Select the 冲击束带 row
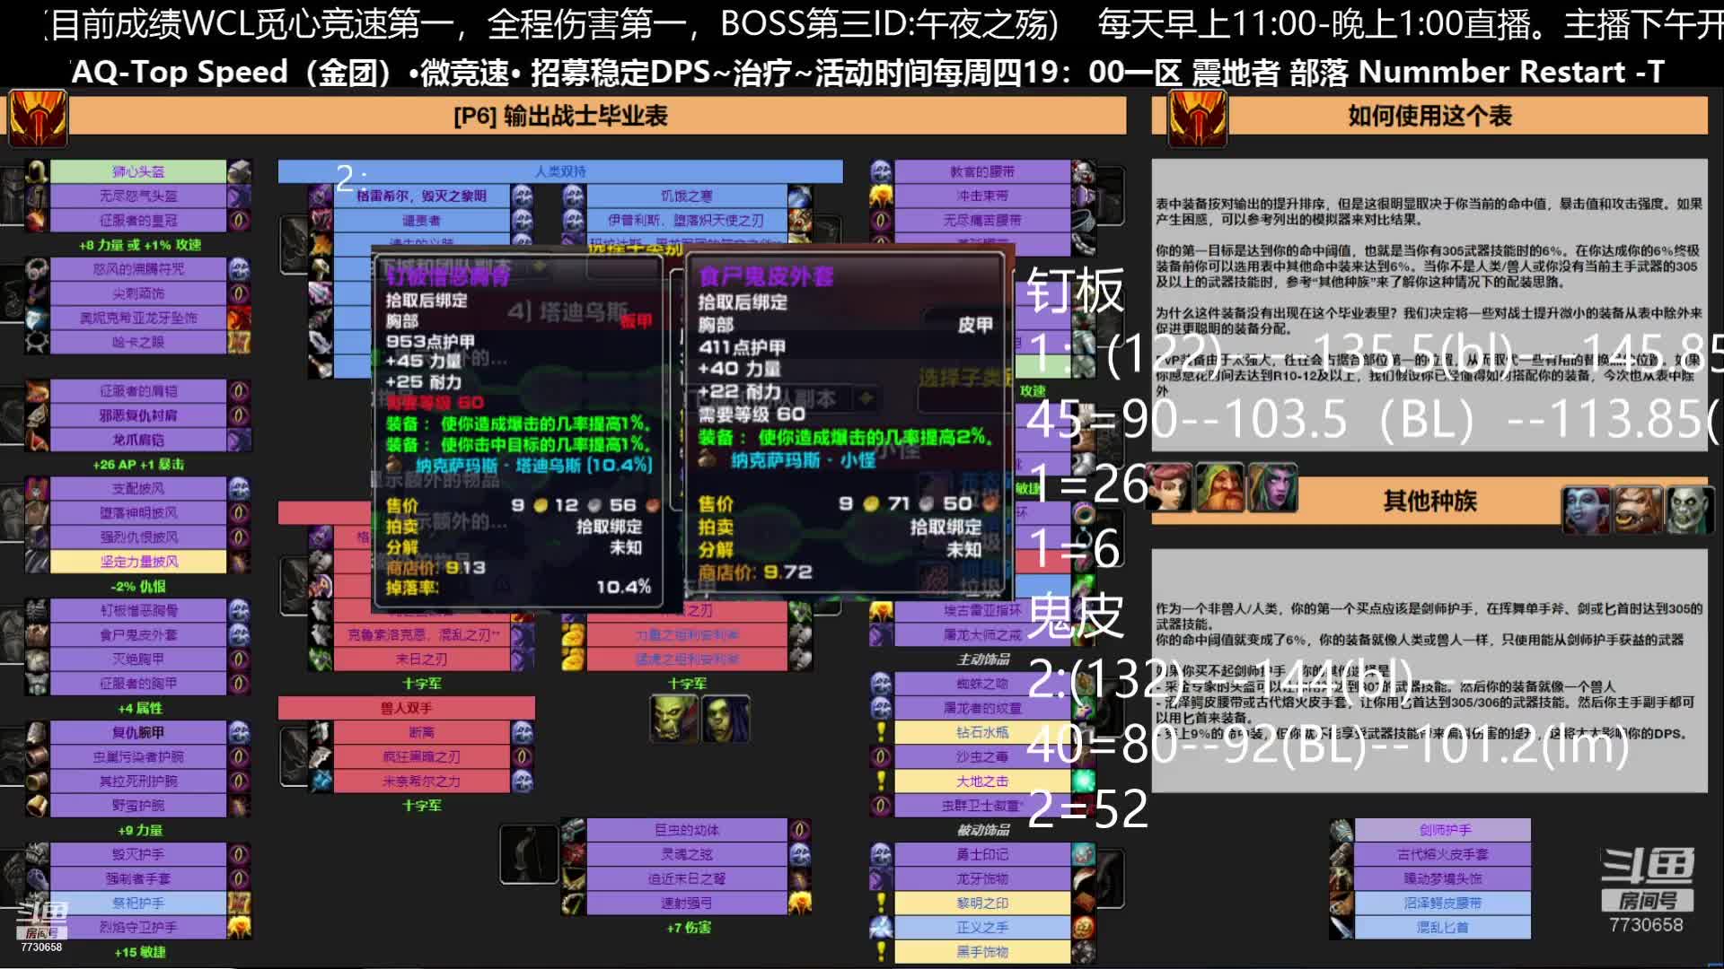This screenshot has width=1724, height=969. click(x=982, y=196)
